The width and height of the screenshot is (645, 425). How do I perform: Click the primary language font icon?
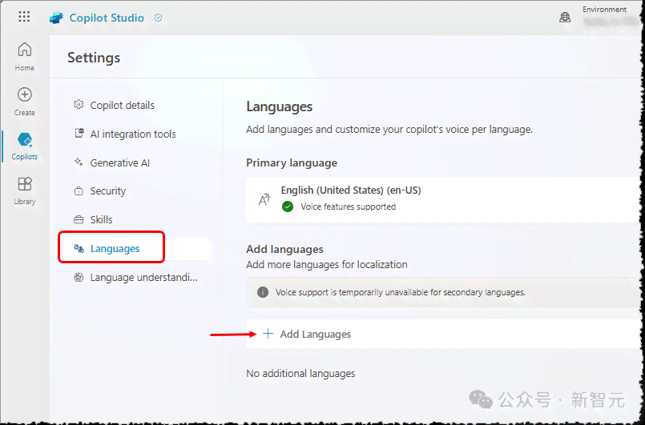[x=264, y=199]
